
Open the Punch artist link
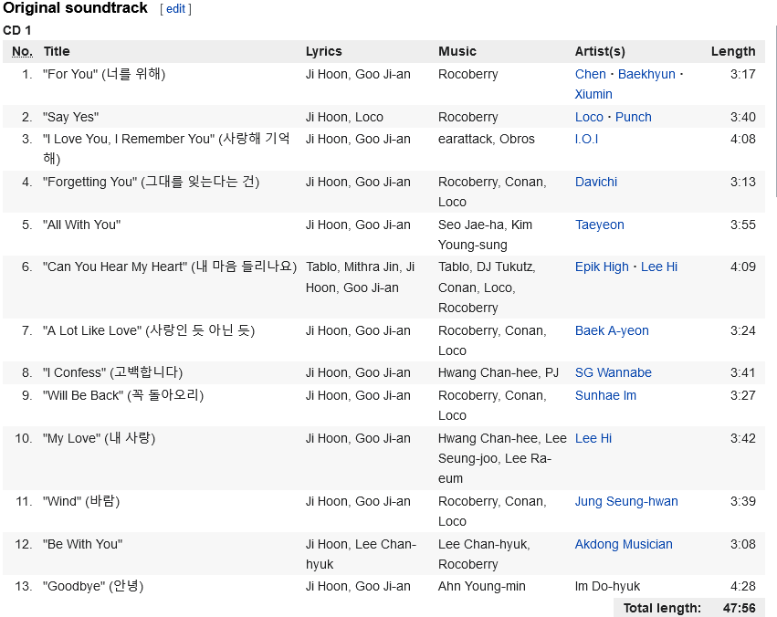633,117
